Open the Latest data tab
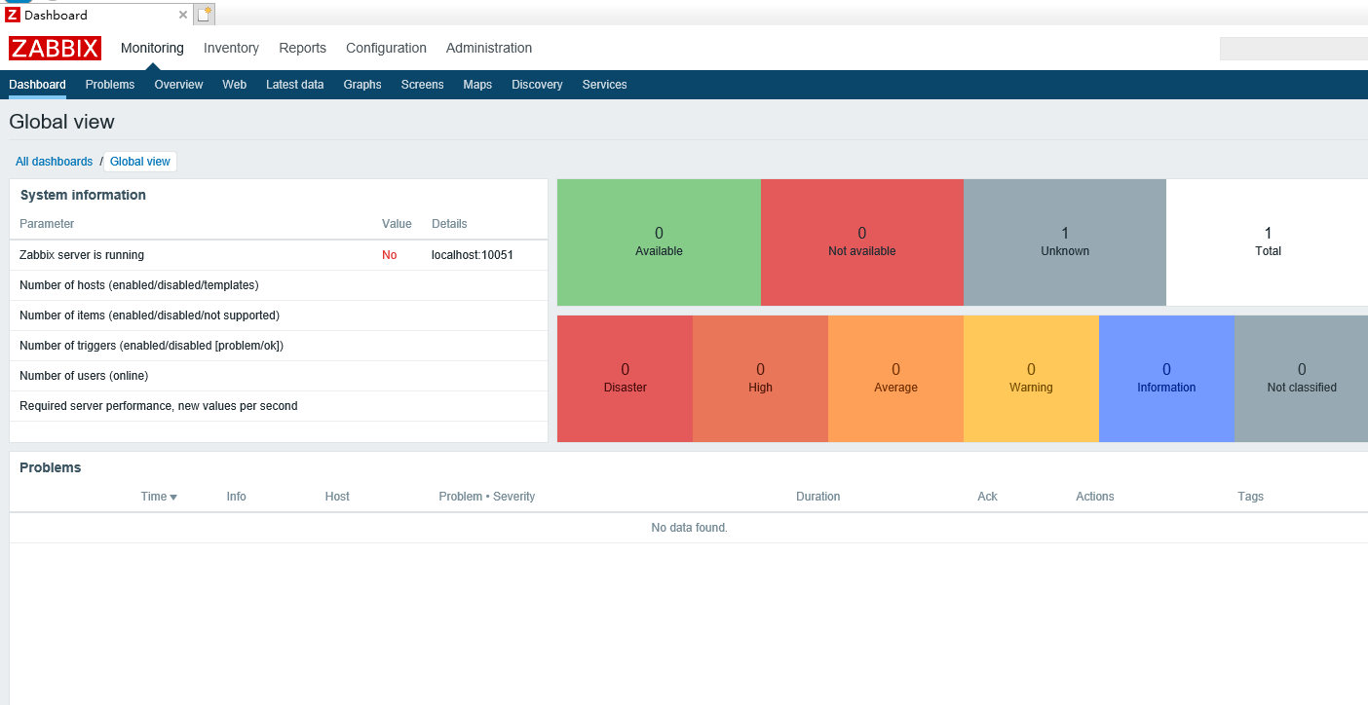 coord(294,85)
